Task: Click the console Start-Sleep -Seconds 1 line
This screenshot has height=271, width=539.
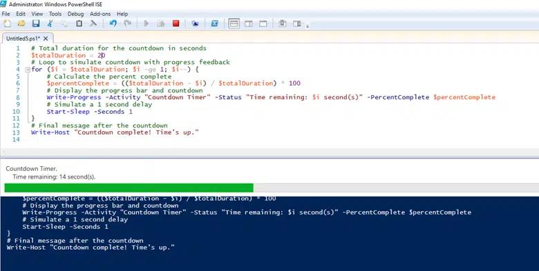Action: tap(66, 227)
